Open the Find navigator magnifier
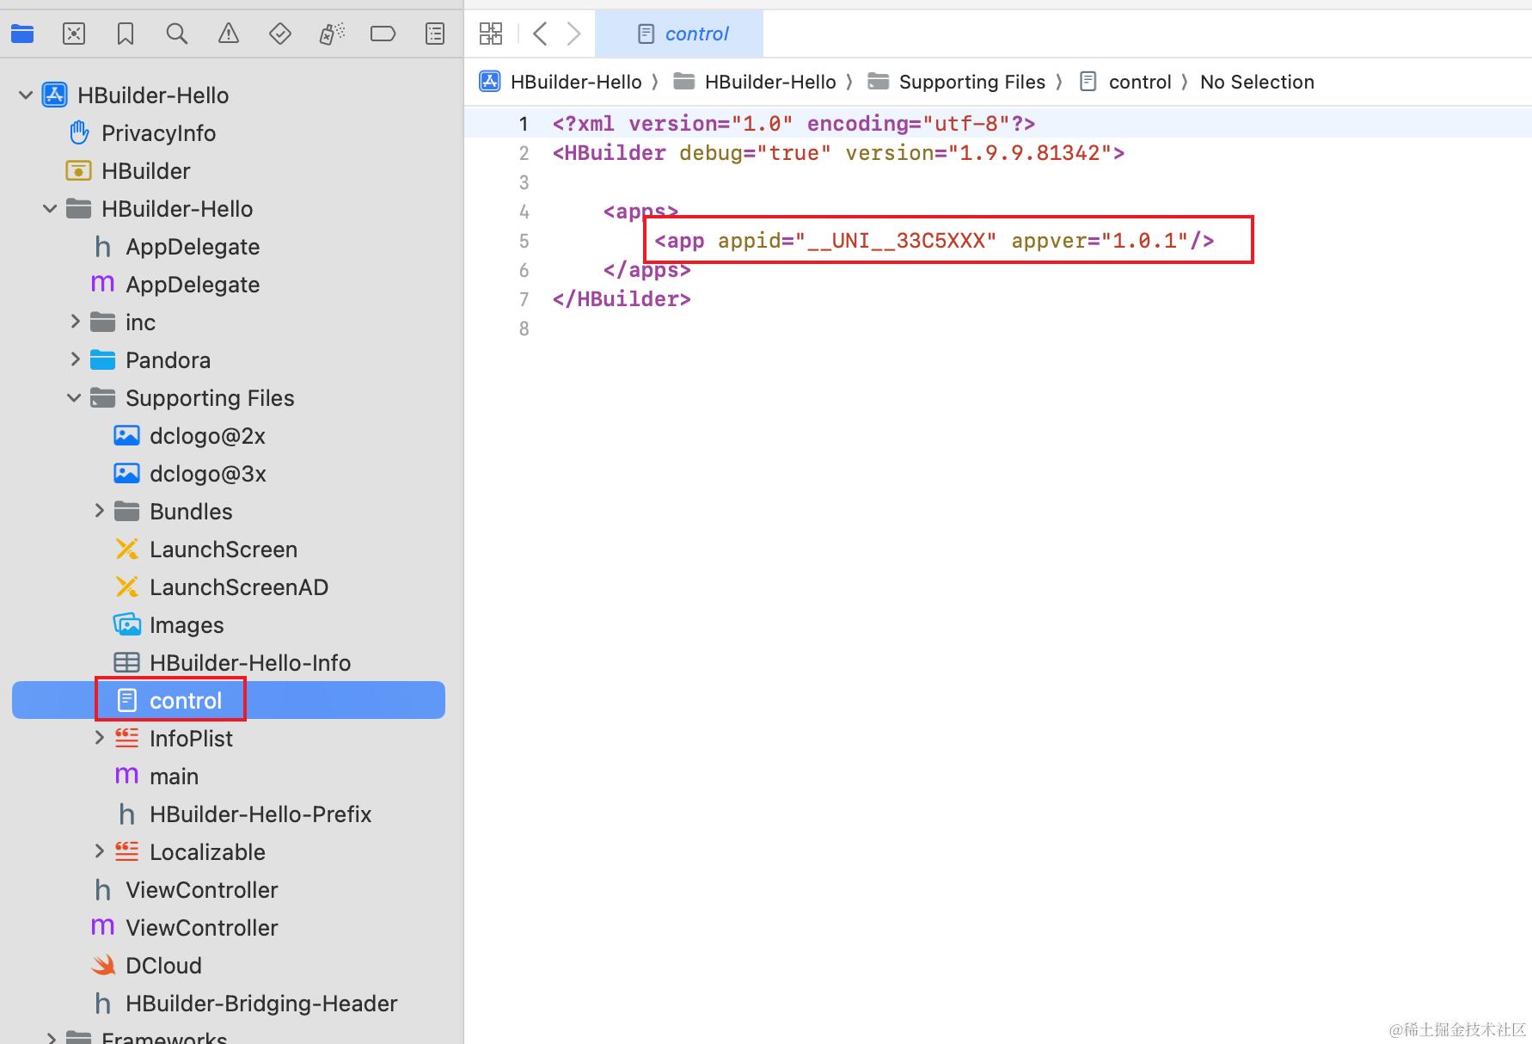This screenshot has height=1044, width=1532. click(x=177, y=34)
